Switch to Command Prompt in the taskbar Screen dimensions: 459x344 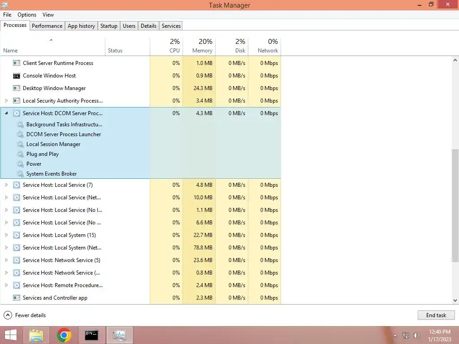pos(91,335)
